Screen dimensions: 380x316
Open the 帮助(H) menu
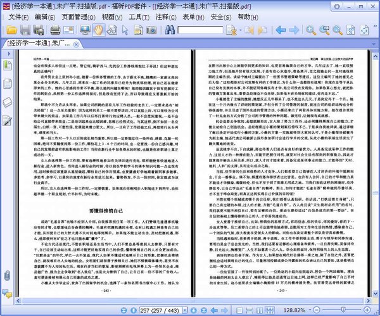(248, 17)
